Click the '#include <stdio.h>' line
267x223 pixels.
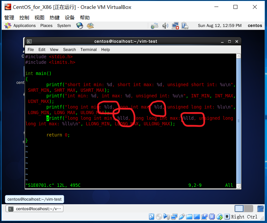click(x=49, y=57)
